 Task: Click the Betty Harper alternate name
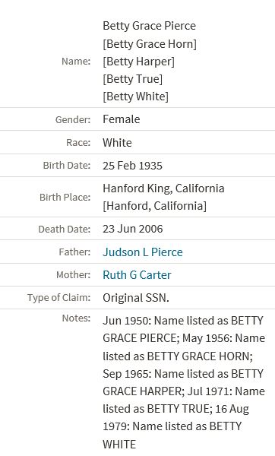point(139,62)
